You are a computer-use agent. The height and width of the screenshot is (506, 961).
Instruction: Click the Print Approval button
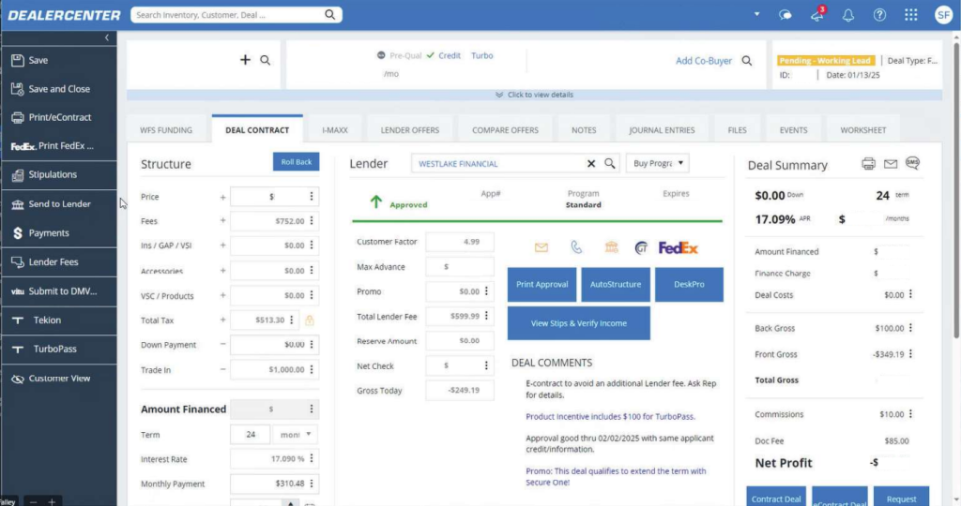pos(542,285)
